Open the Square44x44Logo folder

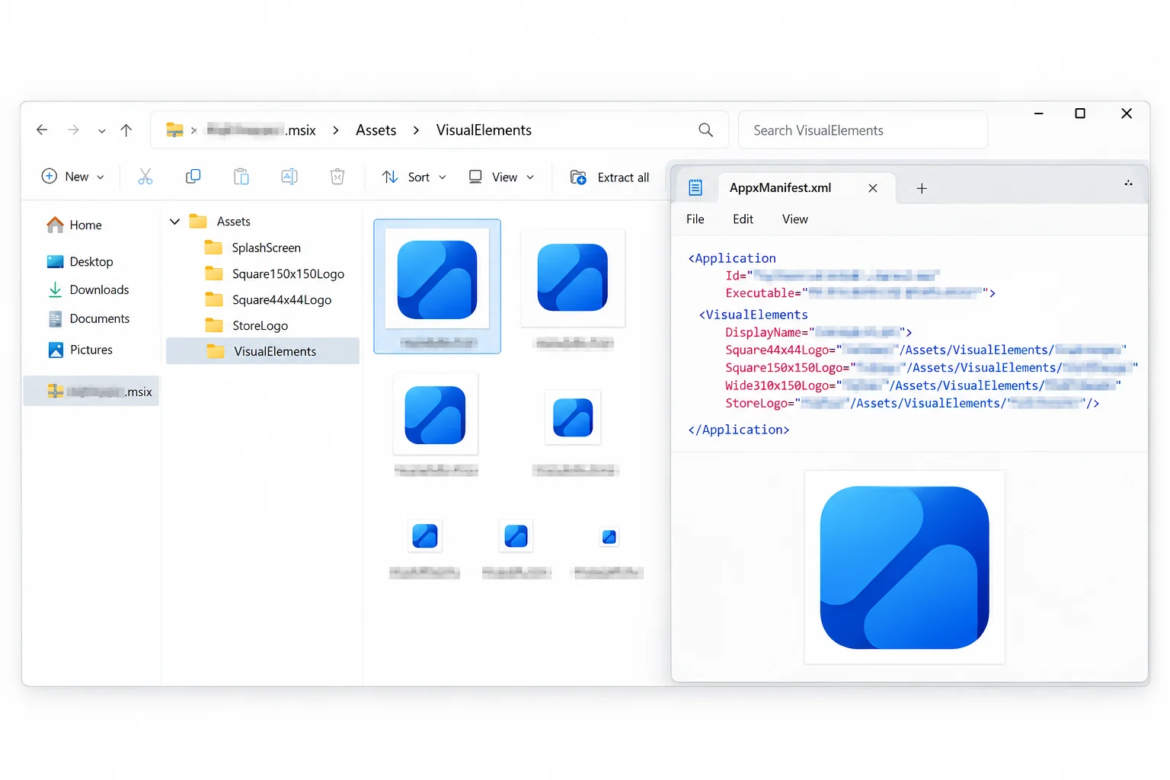[268, 299]
